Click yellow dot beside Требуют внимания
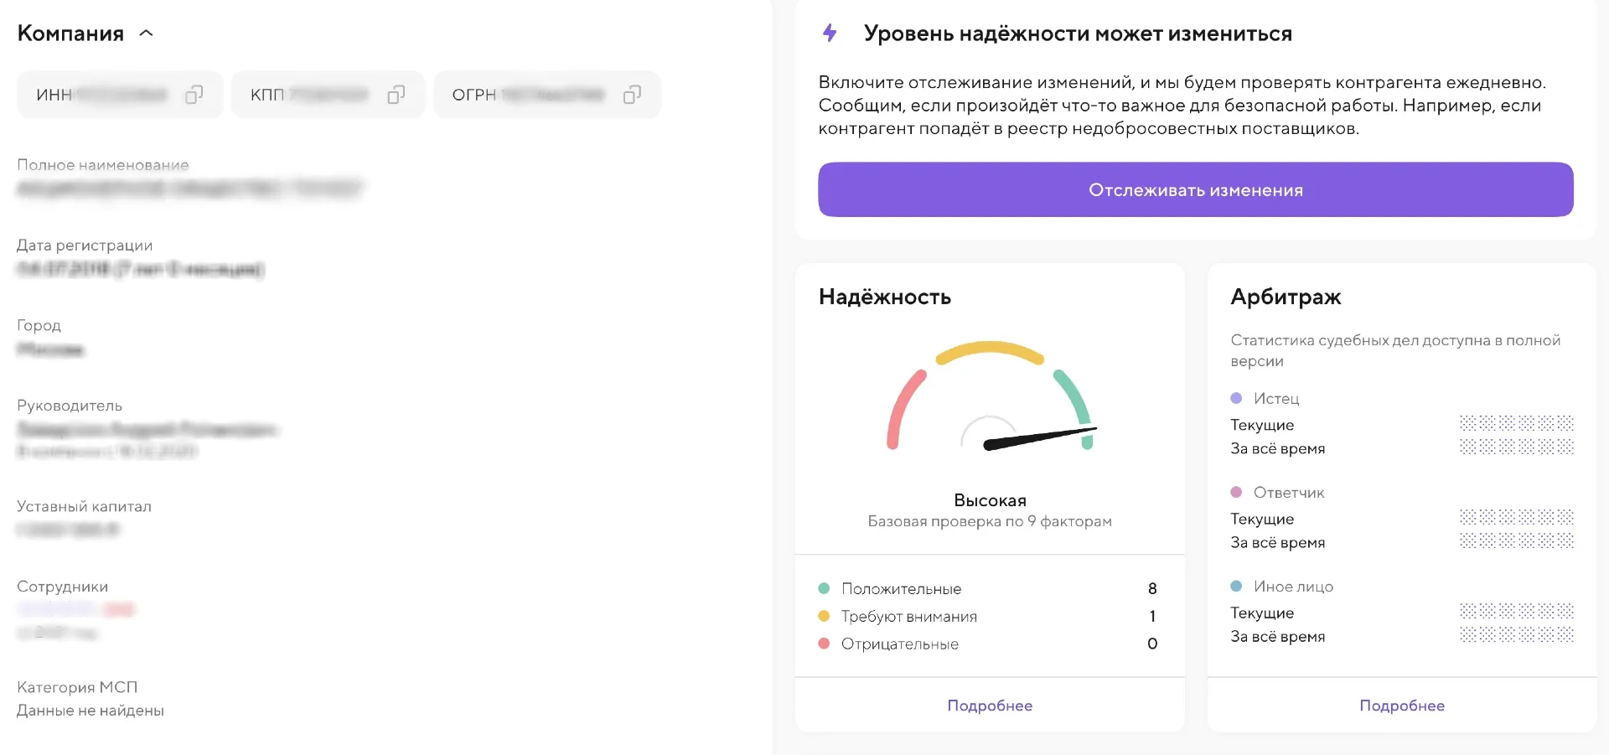Screen dimensions: 1609x755 [x=824, y=617]
